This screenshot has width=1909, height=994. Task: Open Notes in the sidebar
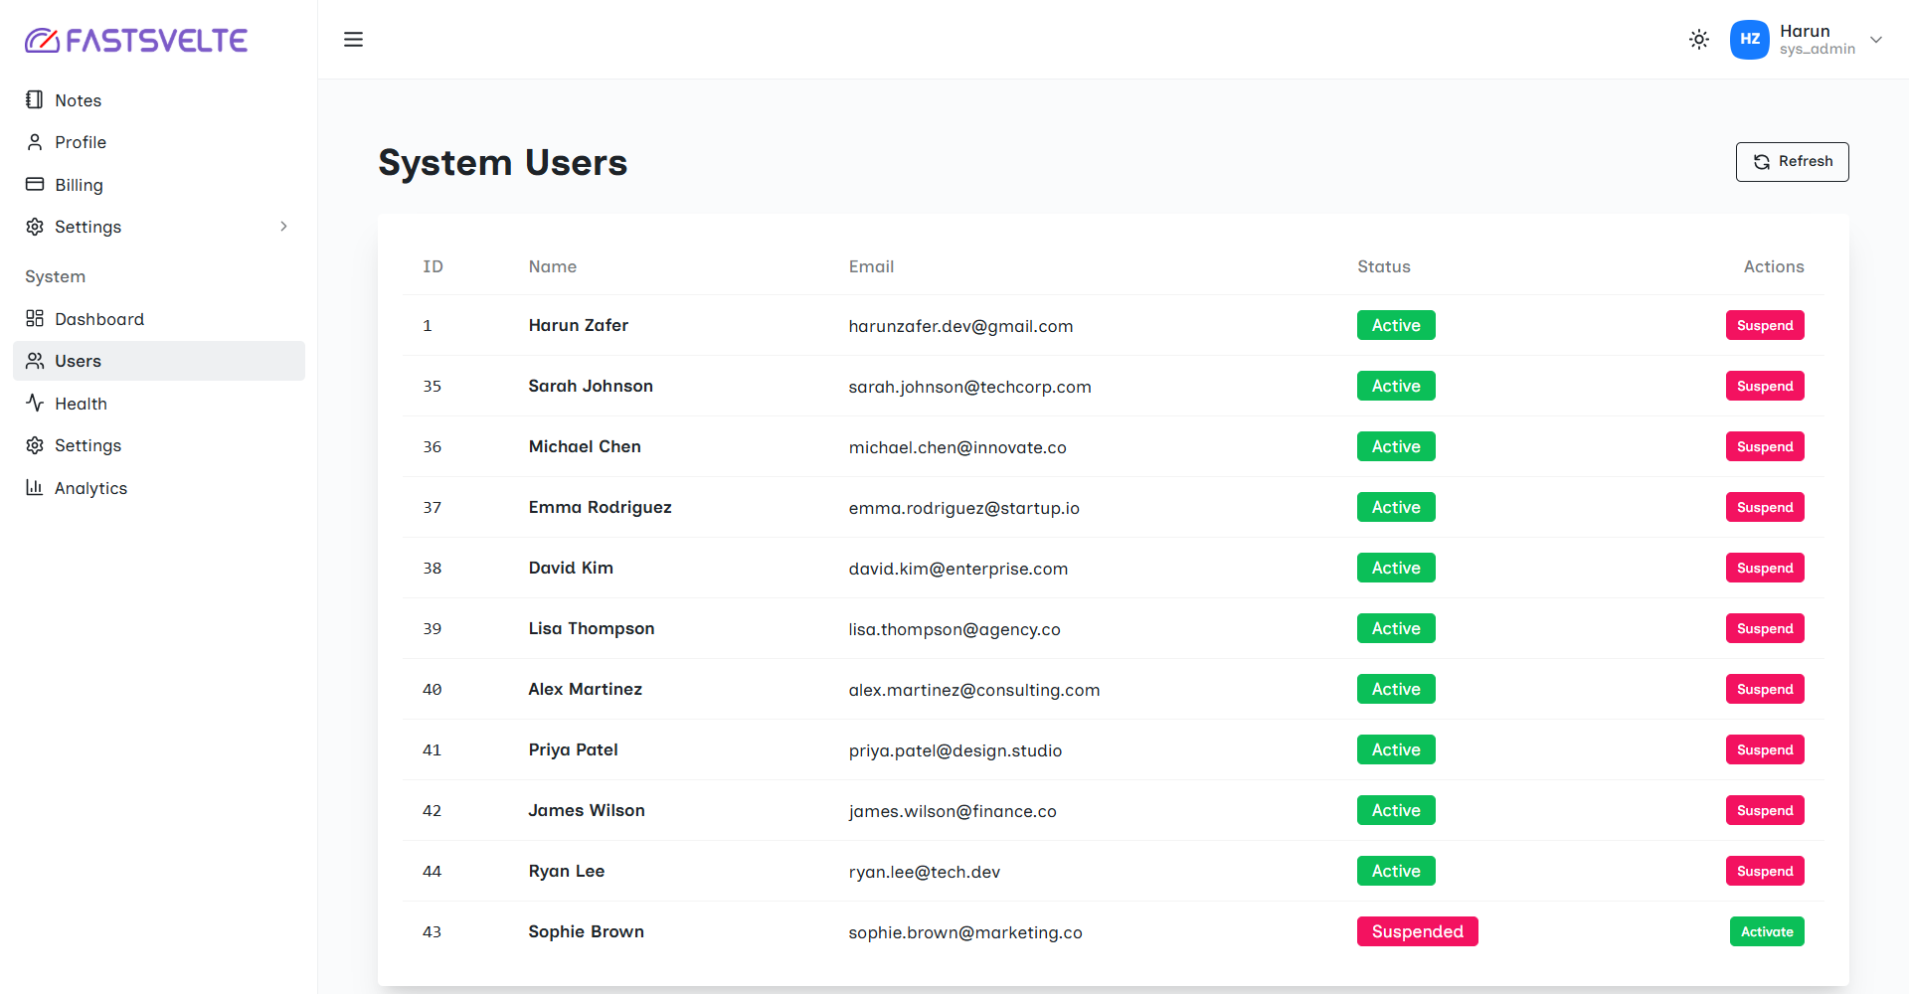tap(78, 100)
